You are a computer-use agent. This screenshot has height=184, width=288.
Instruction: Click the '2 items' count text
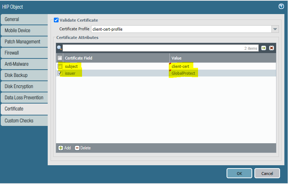[x=251, y=48]
